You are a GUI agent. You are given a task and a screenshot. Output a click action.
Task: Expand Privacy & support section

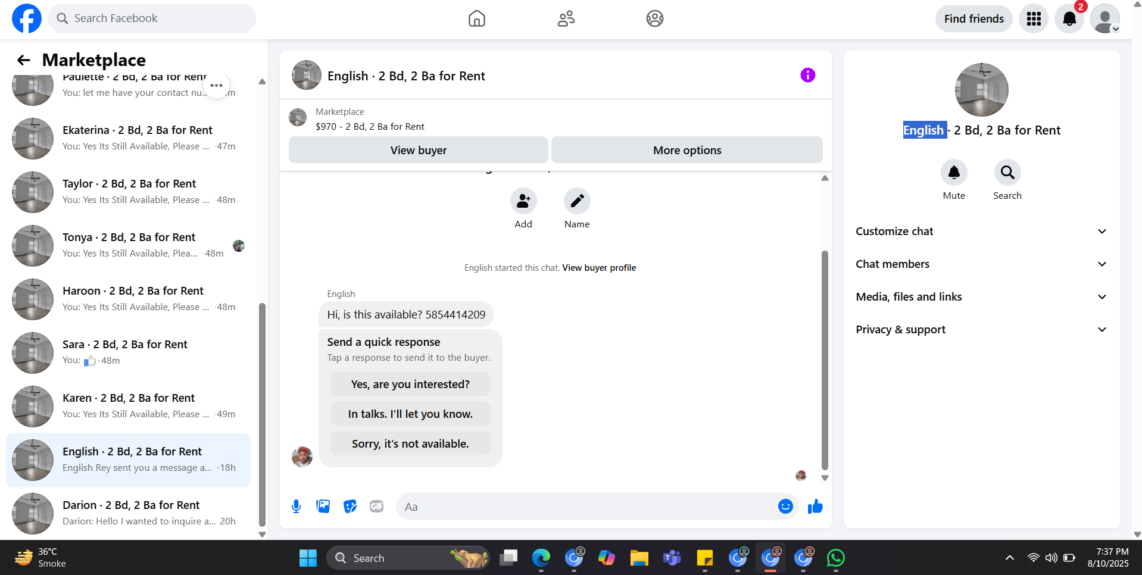[982, 330]
